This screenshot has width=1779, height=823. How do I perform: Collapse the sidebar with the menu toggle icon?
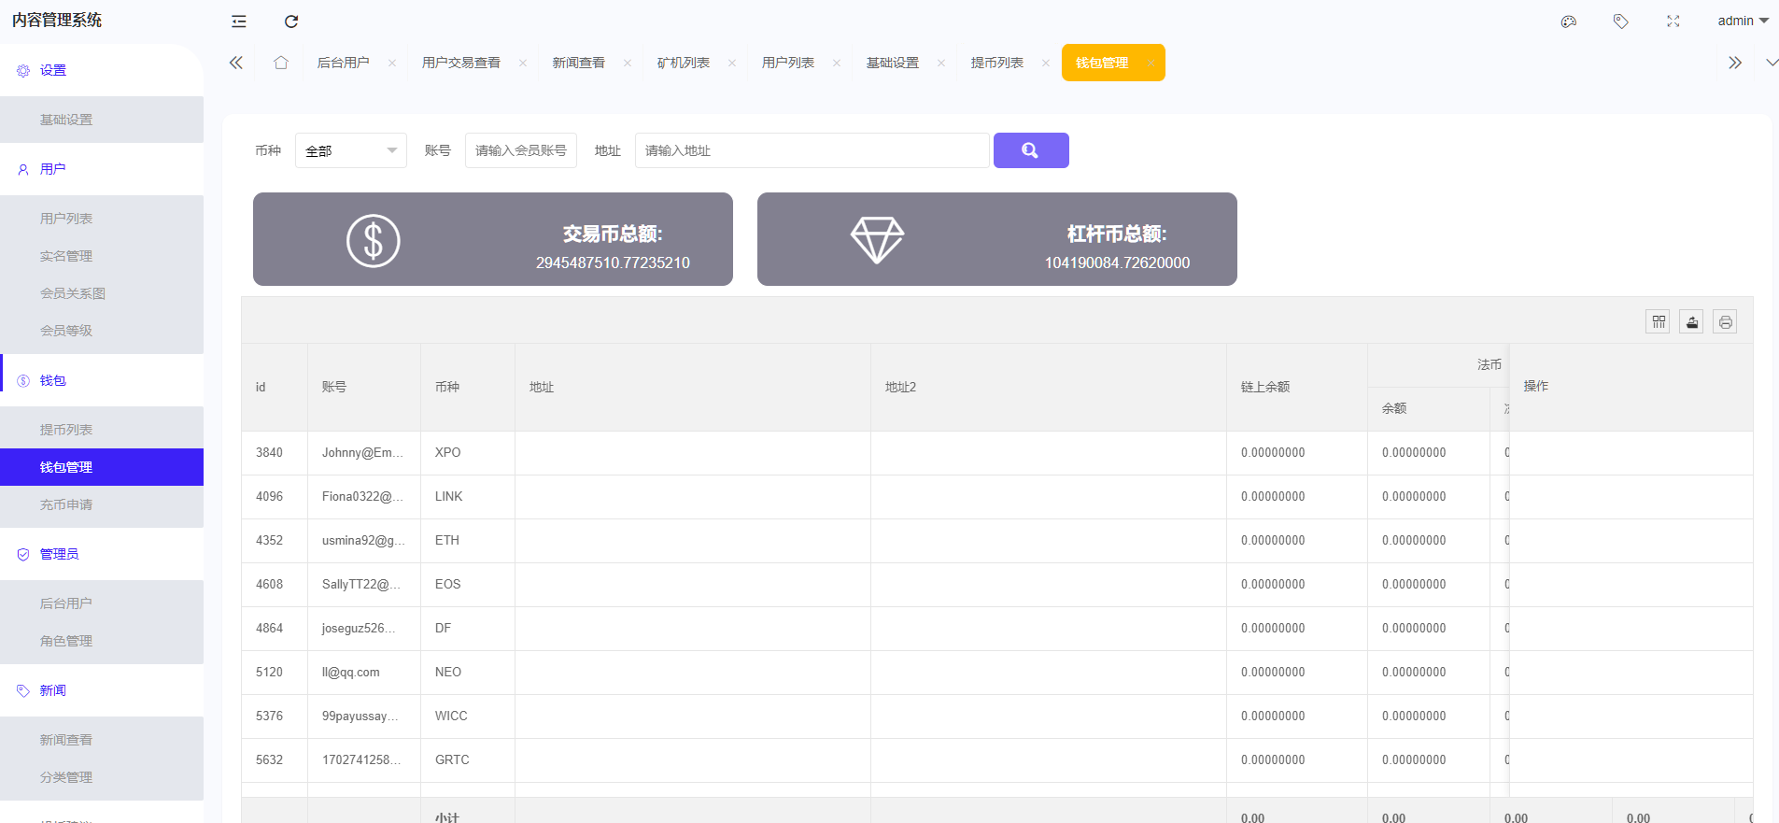pos(239,21)
